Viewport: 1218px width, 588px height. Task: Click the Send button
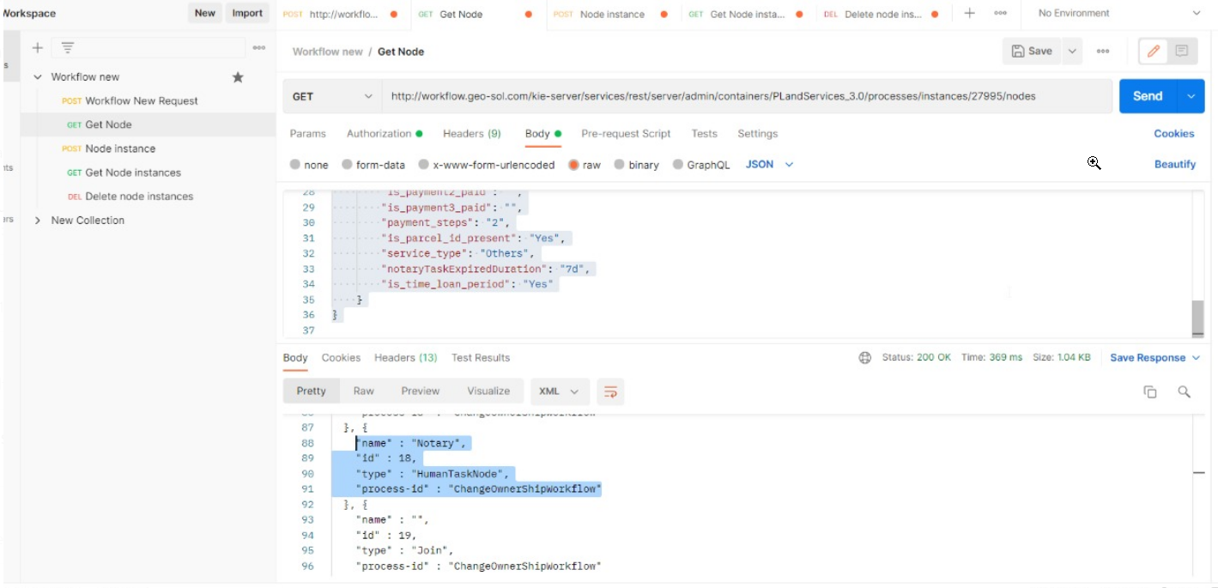1148,96
